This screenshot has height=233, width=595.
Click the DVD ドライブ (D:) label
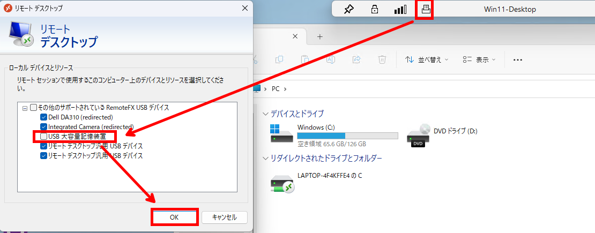[x=455, y=131]
